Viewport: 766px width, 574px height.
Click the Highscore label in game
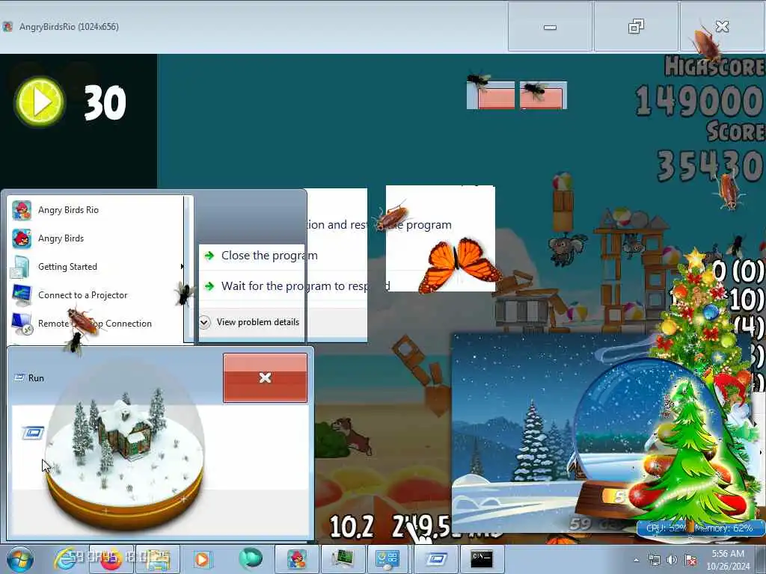[714, 67]
